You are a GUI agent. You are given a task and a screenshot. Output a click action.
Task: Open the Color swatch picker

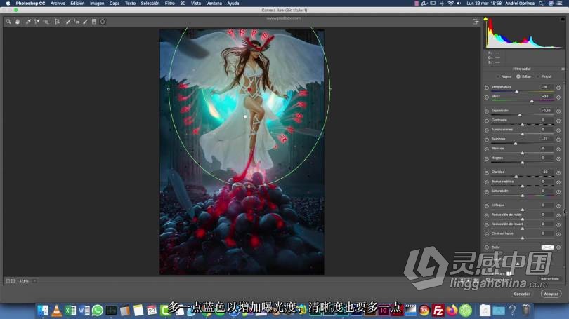547,247
